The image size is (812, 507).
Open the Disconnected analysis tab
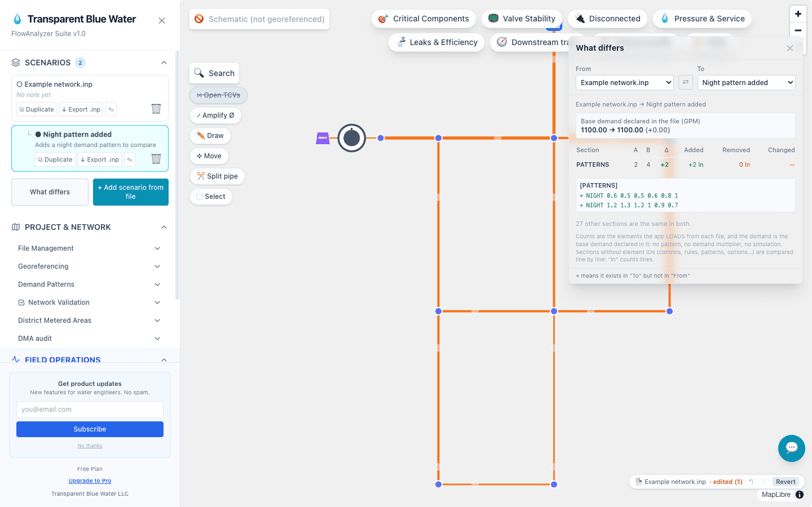[607, 19]
